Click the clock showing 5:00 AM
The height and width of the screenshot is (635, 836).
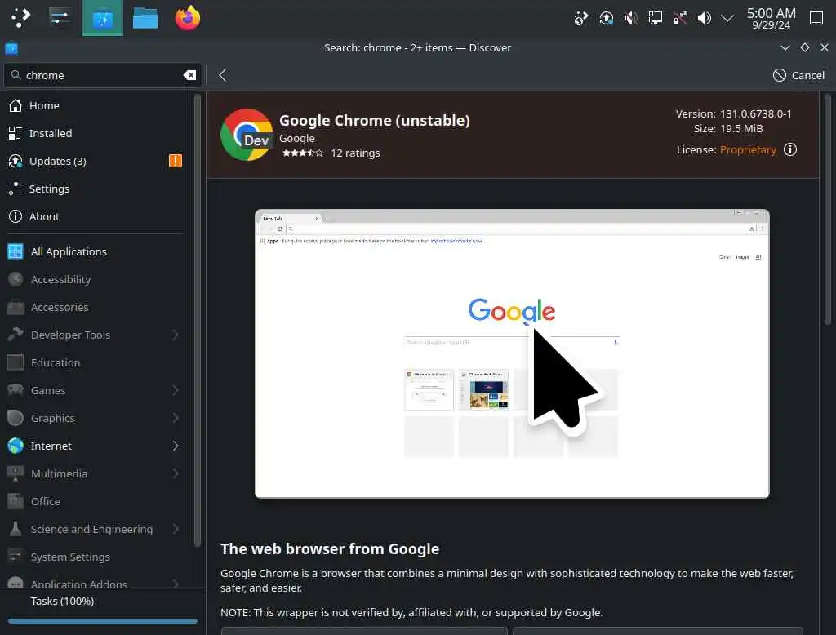point(771,18)
